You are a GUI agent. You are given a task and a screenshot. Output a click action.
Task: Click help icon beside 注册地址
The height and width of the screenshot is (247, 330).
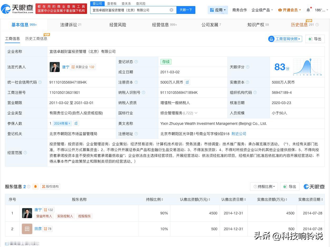coord(136,134)
